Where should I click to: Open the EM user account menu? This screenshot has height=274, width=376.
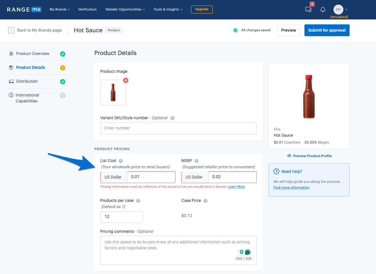pyautogui.click(x=340, y=10)
